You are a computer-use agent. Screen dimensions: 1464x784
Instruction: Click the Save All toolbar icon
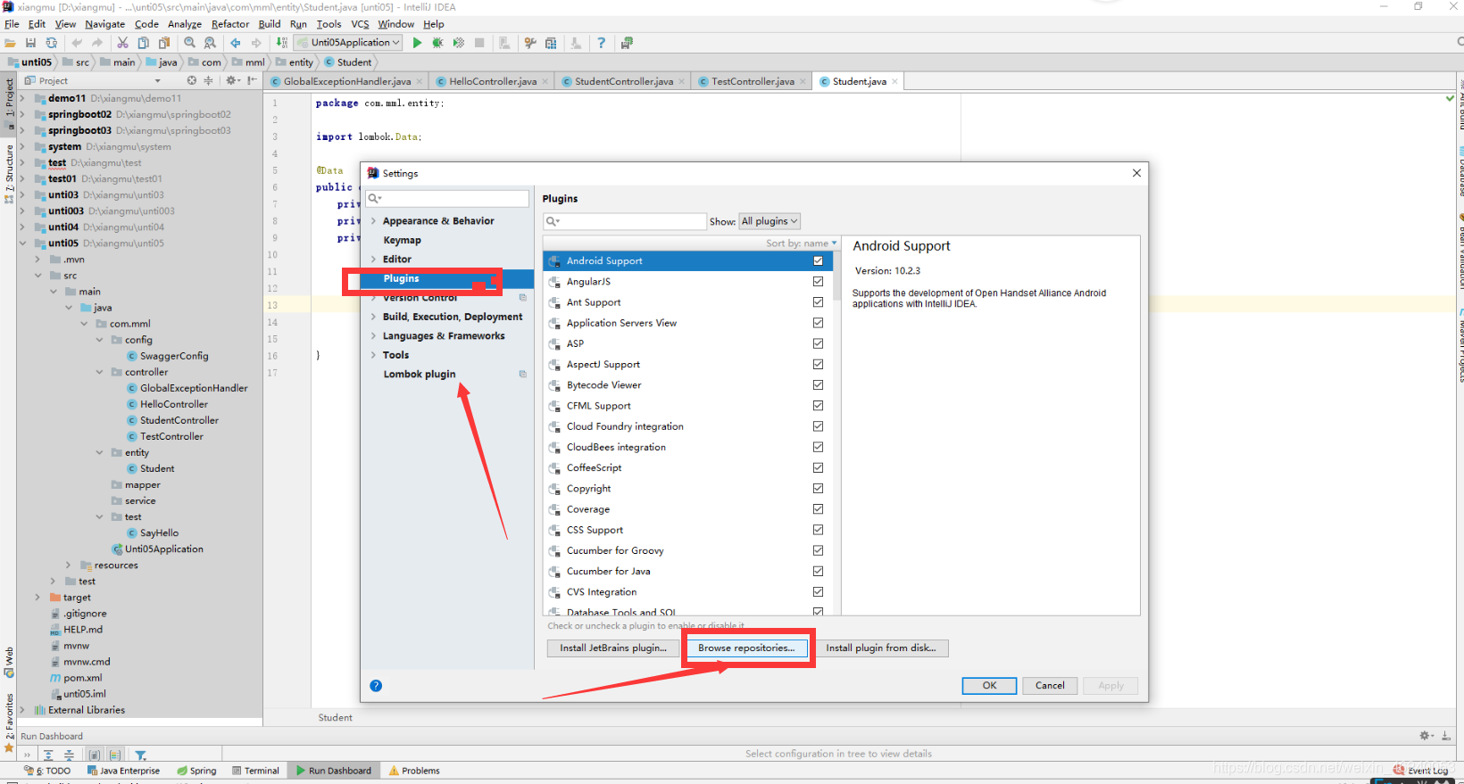[x=31, y=43]
